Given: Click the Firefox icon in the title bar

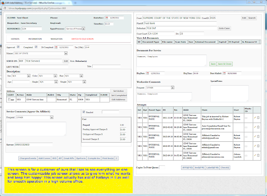Looking at the screenshot, I should pos(3,3).
